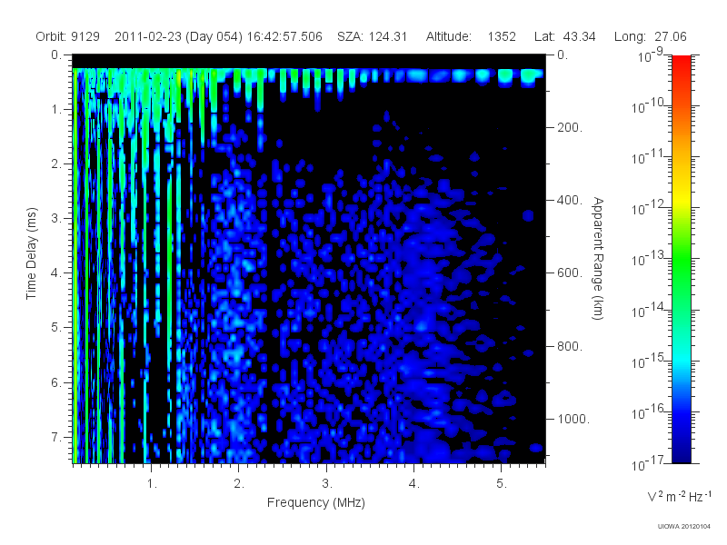The width and height of the screenshot is (727, 545).
Task: Click the Orbit: 9129 header label
Action: (x=67, y=36)
